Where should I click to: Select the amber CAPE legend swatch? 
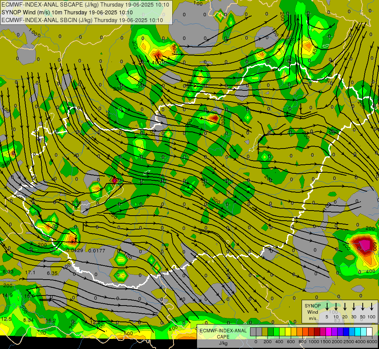[x=294, y=332]
